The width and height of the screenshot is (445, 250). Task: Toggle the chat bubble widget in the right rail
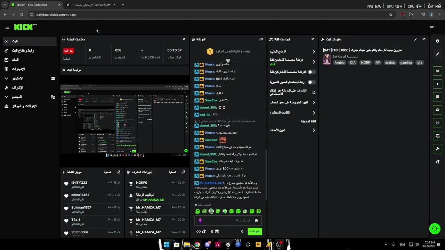click(437, 110)
